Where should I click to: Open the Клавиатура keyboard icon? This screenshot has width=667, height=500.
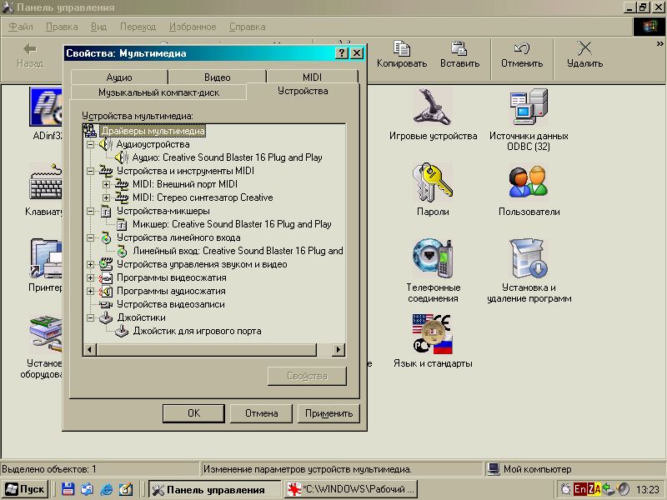(46, 182)
